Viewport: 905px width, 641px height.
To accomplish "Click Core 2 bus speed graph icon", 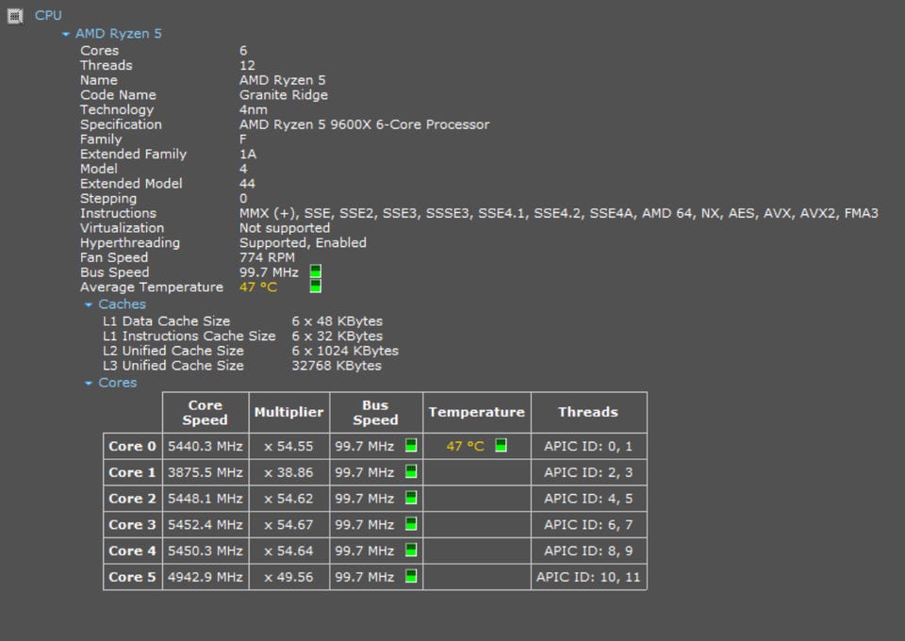I will [411, 498].
